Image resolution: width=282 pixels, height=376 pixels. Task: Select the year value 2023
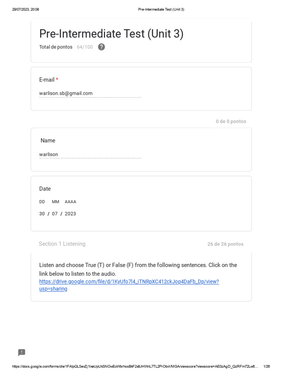pyautogui.click(x=70, y=214)
